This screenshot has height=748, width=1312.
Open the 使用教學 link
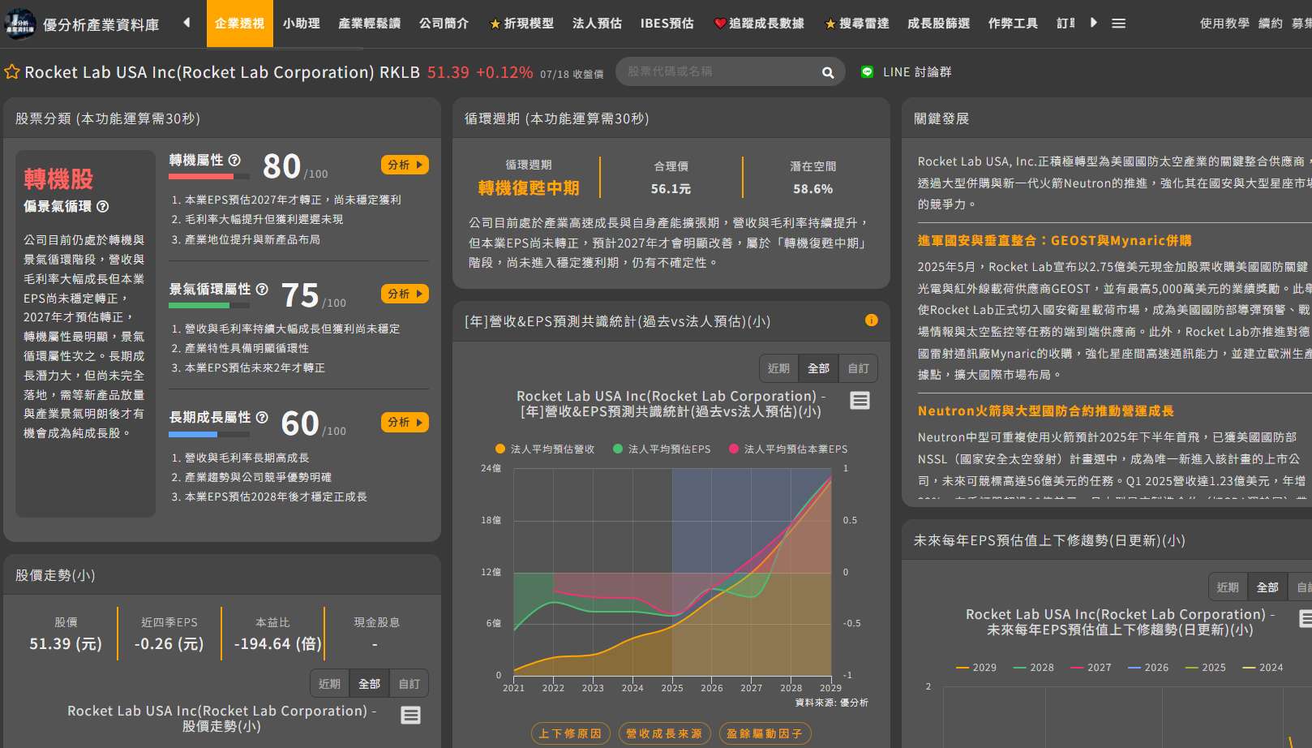click(x=1224, y=24)
